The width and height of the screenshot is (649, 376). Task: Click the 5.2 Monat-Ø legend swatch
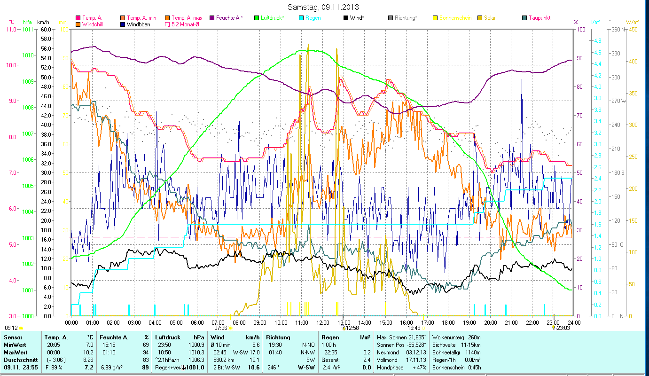tap(167, 24)
